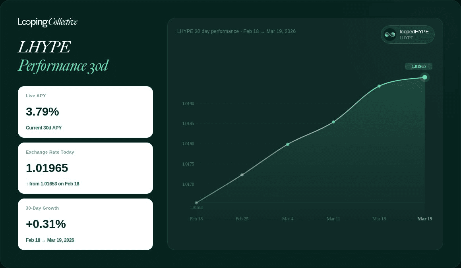Click the 3.79% APY value
This screenshot has height=268, width=461.
[x=43, y=112]
